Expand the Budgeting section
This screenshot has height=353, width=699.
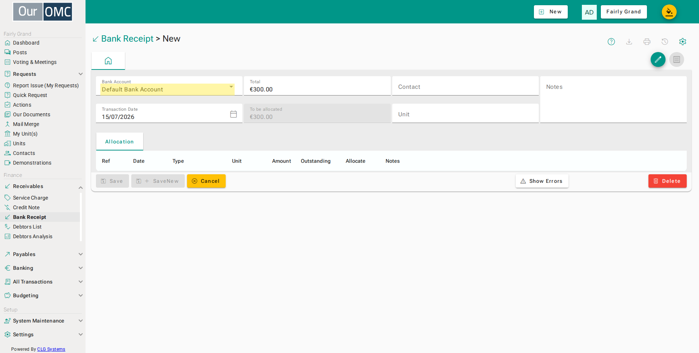[x=81, y=295]
